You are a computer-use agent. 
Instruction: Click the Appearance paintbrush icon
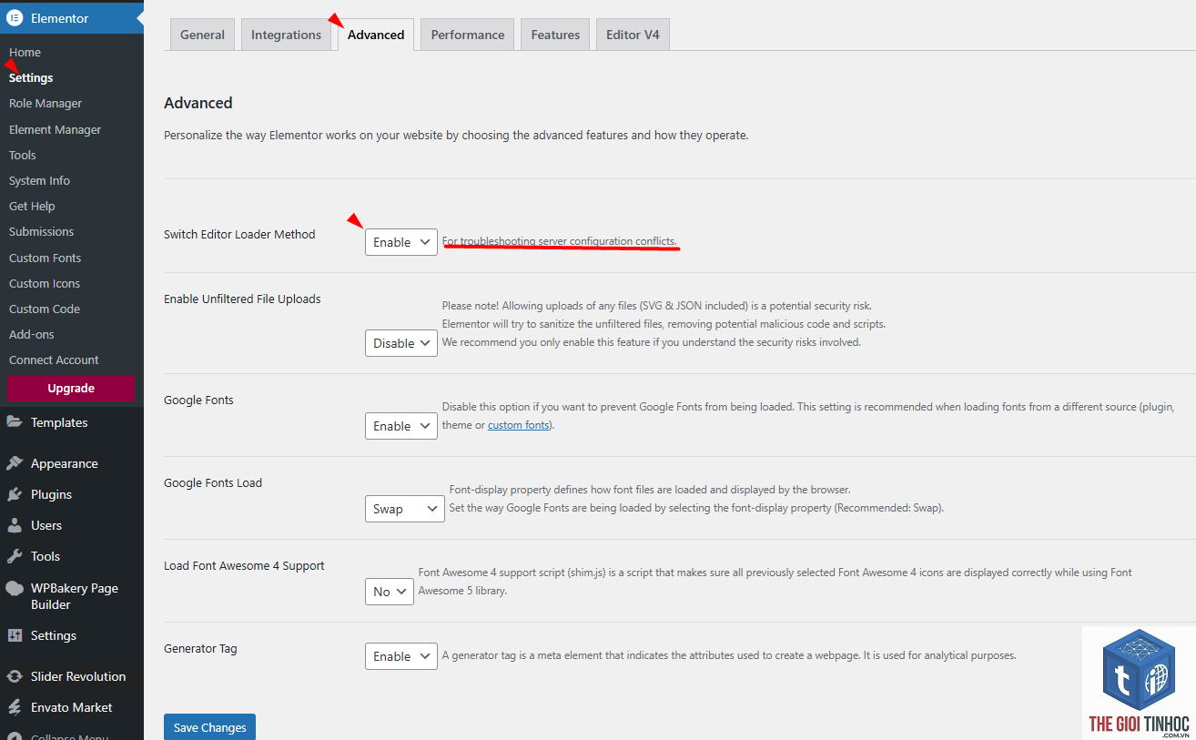[x=15, y=463]
